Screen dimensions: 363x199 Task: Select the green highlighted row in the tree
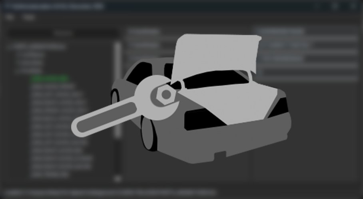coord(50,78)
